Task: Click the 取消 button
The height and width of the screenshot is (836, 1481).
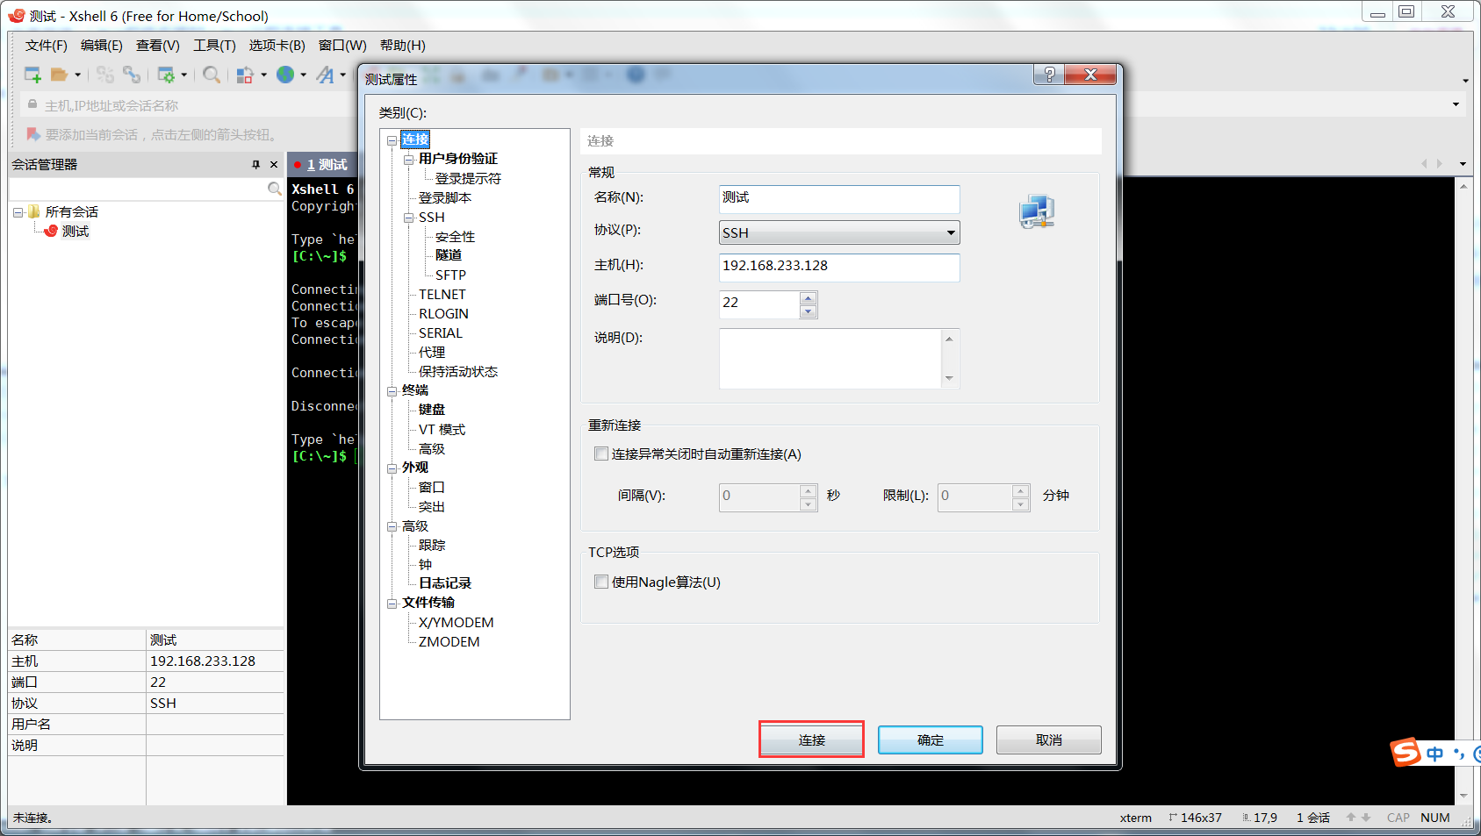Action: 1049,740
